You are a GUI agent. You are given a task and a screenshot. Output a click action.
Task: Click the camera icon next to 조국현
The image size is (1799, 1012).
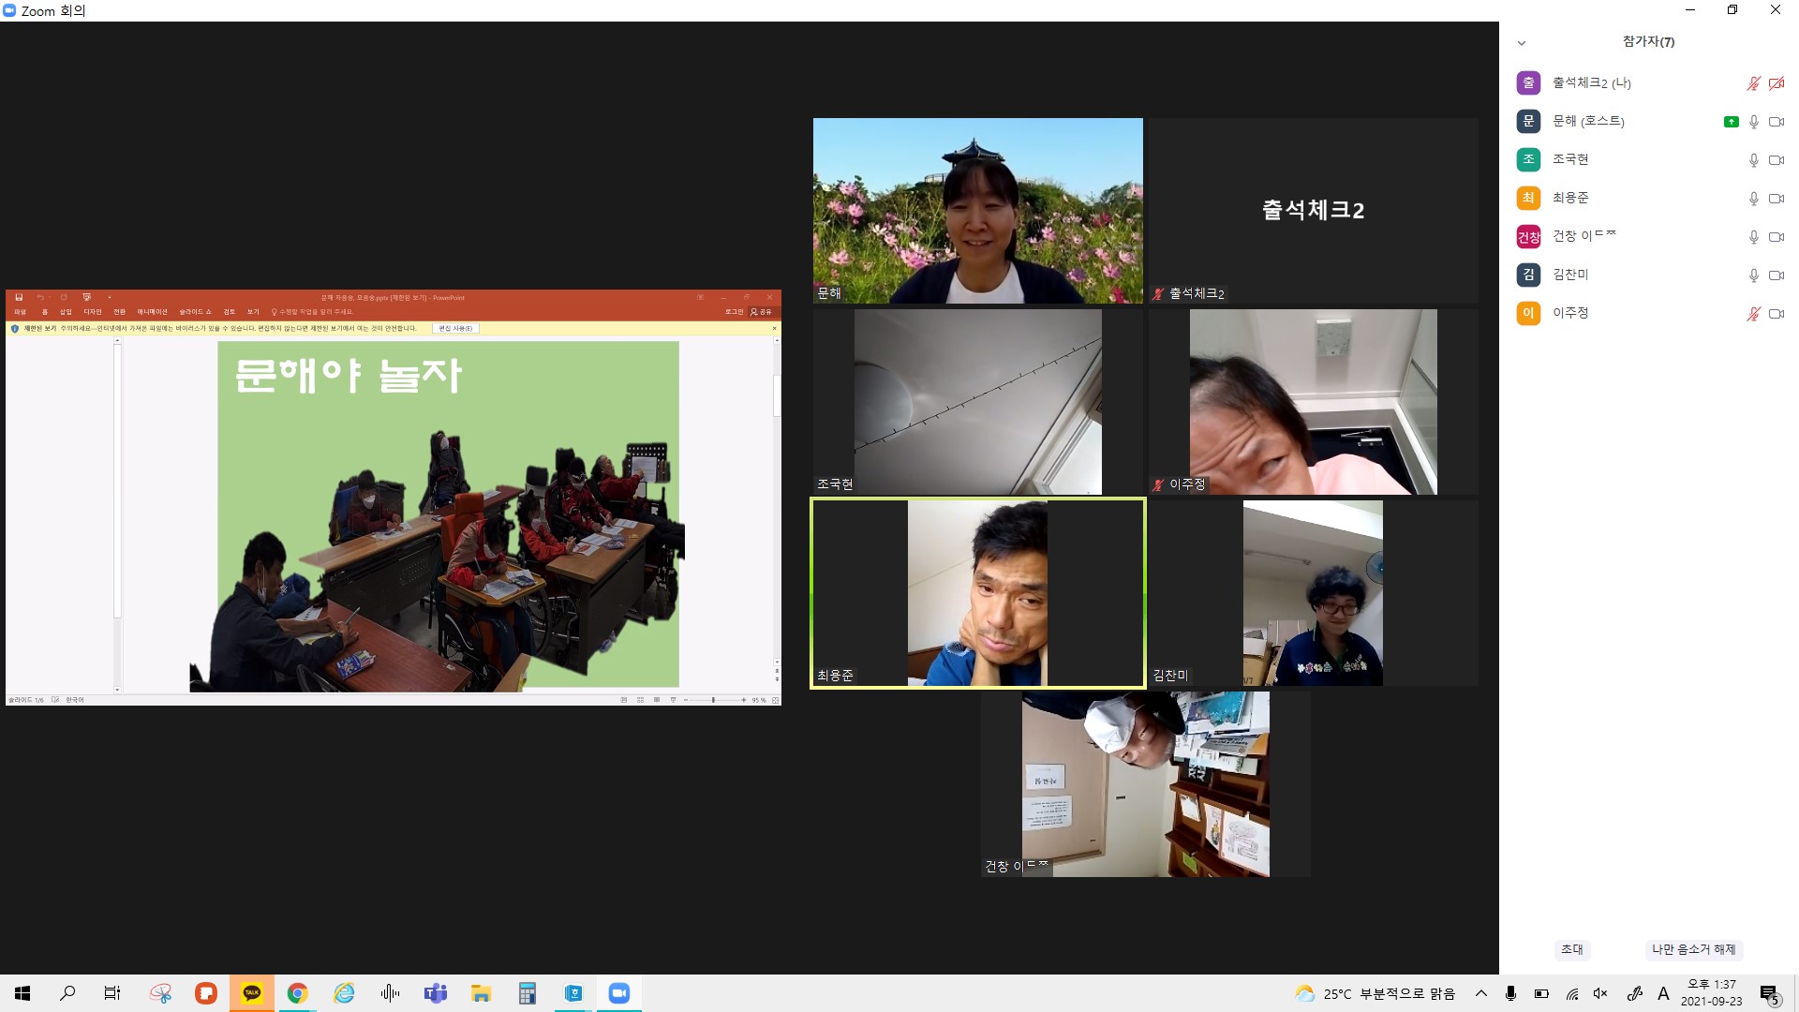point(1776,160)
